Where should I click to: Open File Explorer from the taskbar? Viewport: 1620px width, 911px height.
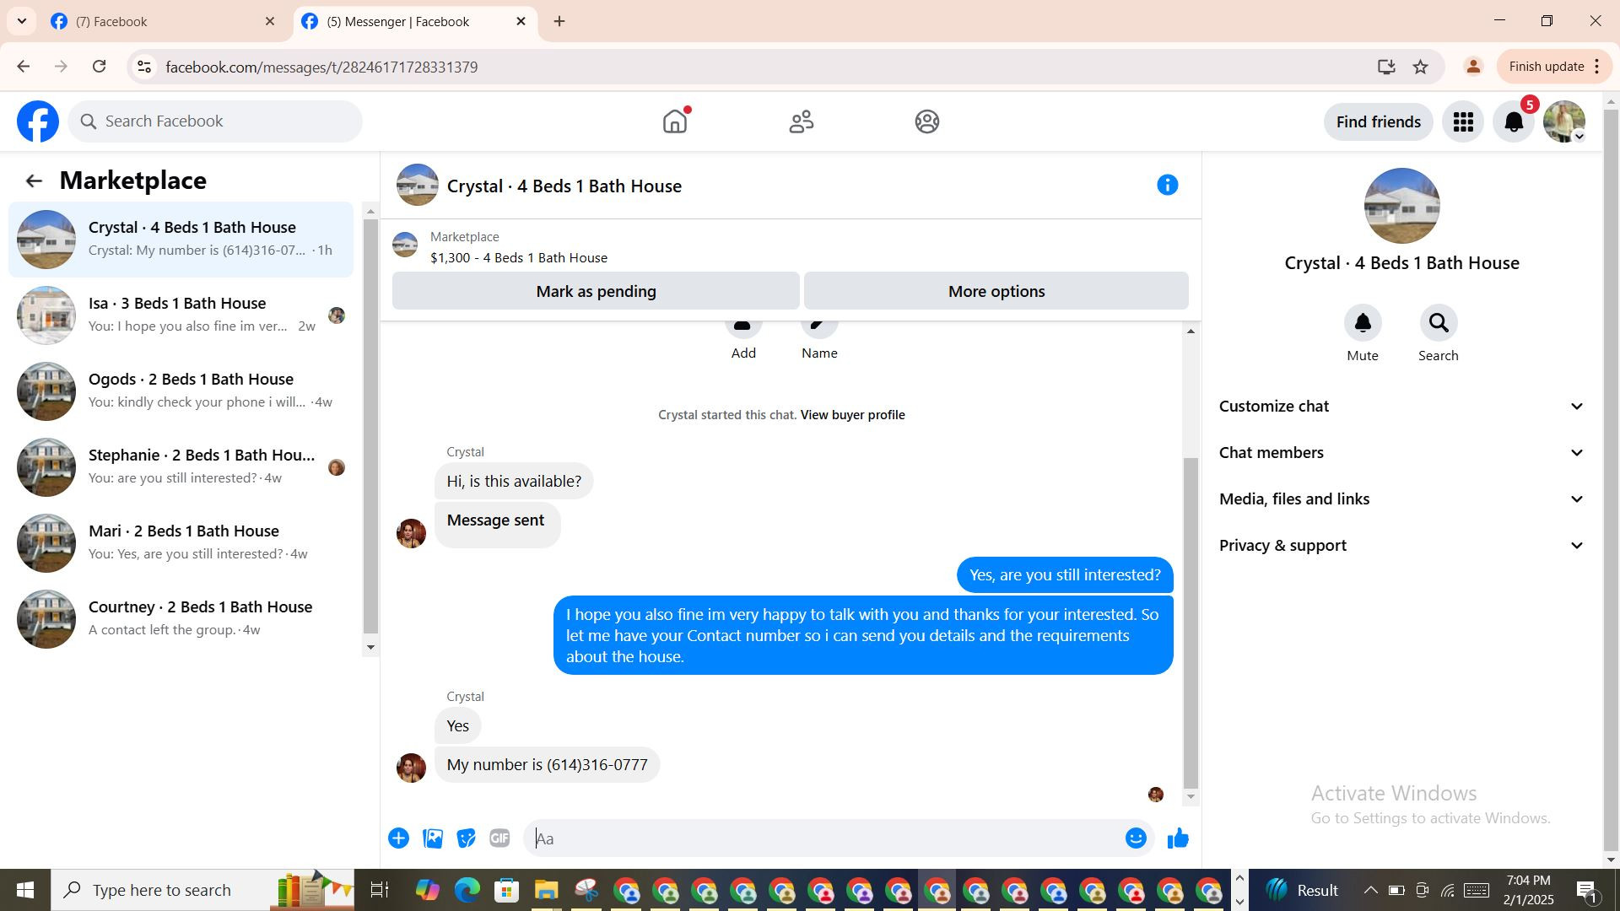(x=546, y=891)
